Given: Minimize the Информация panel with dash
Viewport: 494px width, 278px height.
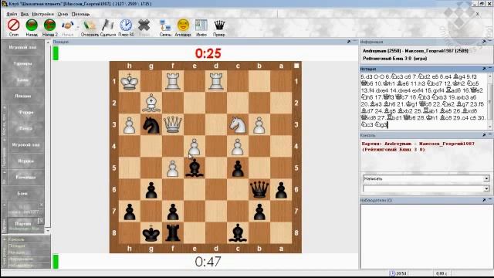Looking at the screenshot, I should click(490, 41).
